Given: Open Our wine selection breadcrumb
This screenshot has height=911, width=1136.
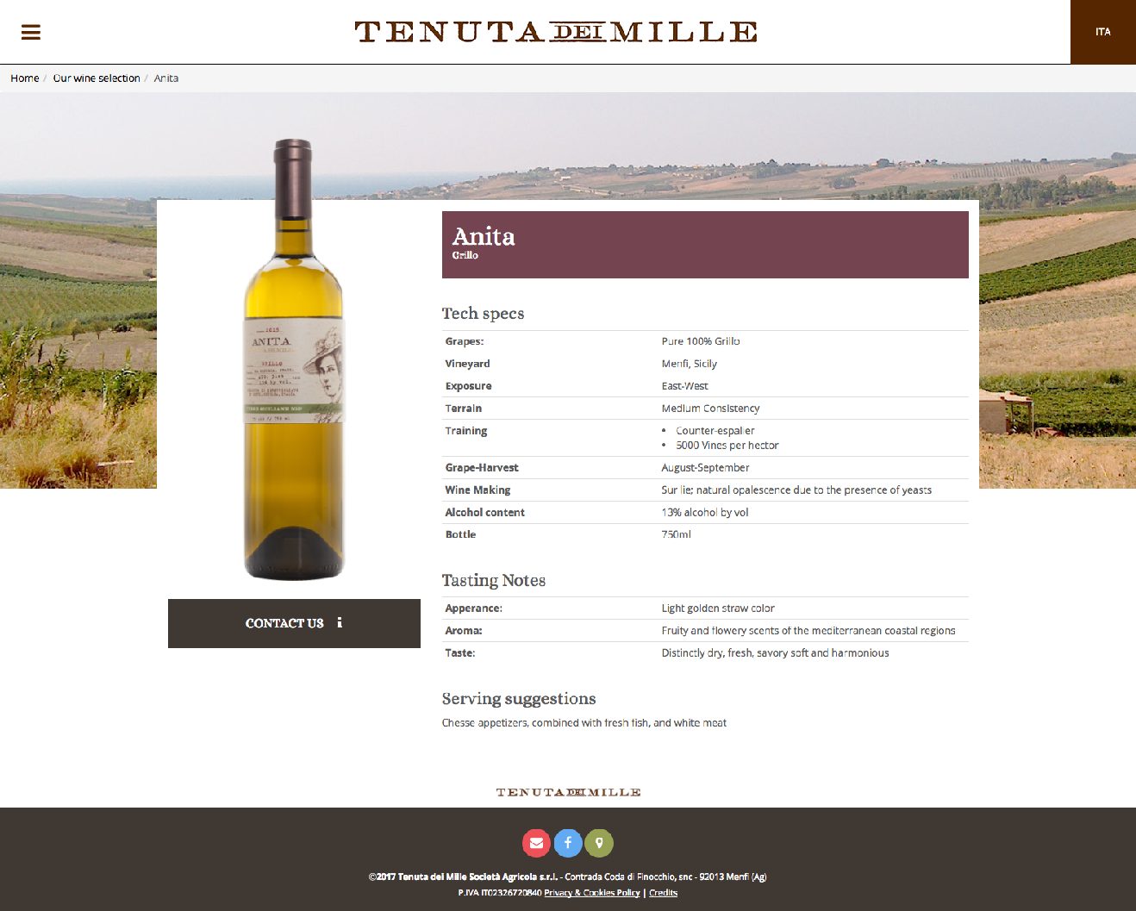Looking at the screenshot, I should (x=97, y=78).
